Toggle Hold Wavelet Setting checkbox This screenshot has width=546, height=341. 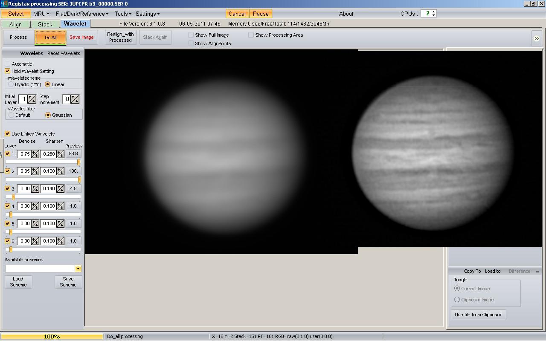7,71
